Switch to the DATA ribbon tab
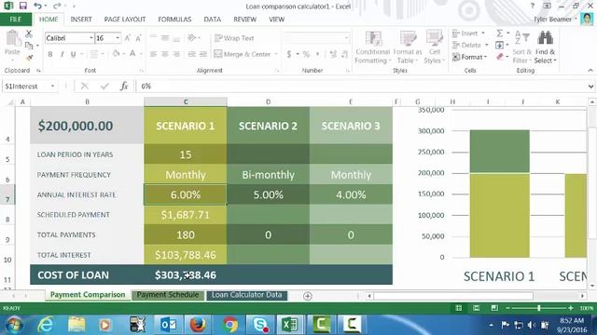 tap(212, 20)
